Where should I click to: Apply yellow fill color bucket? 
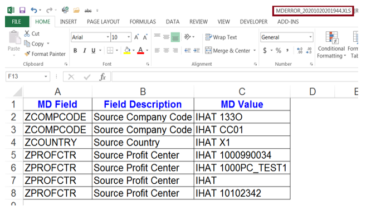tap(127, 51)
